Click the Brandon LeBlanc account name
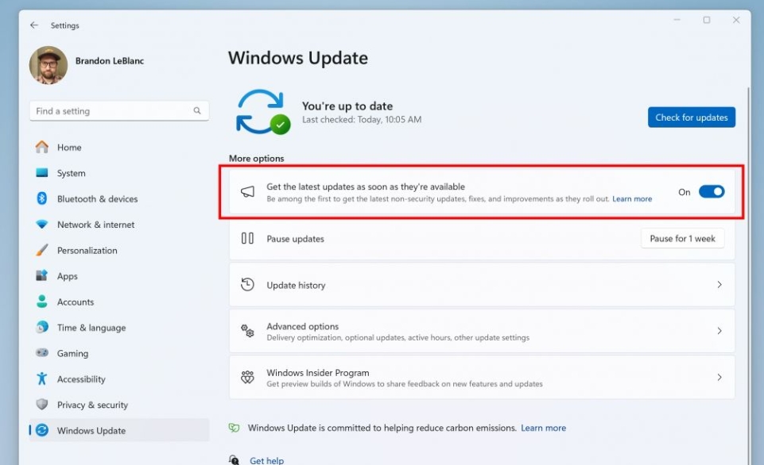 pos(110,61)
